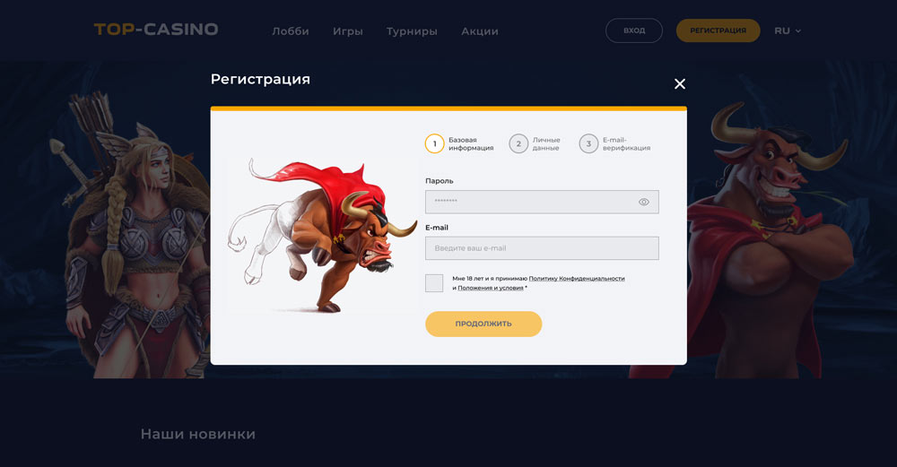The width and height of the screenshot is (897, 467).
Task: Open the Политику Конфиденциальности link
Action: tap(577, 279)
